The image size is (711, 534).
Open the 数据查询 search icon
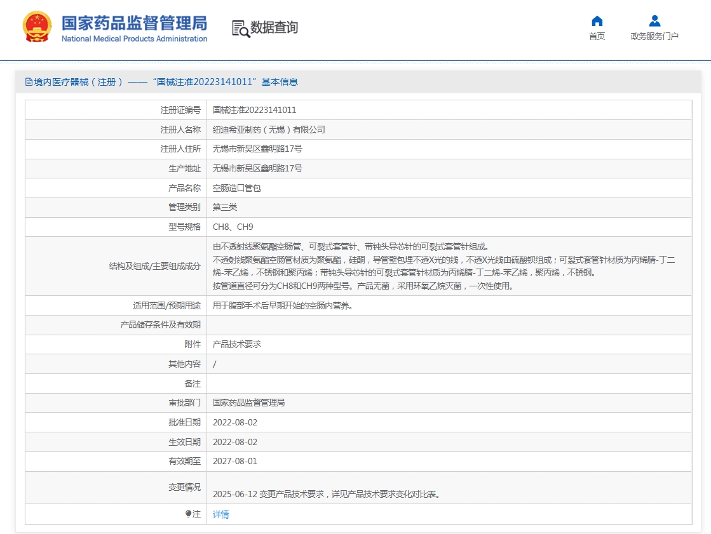click(x=241, y=29)
